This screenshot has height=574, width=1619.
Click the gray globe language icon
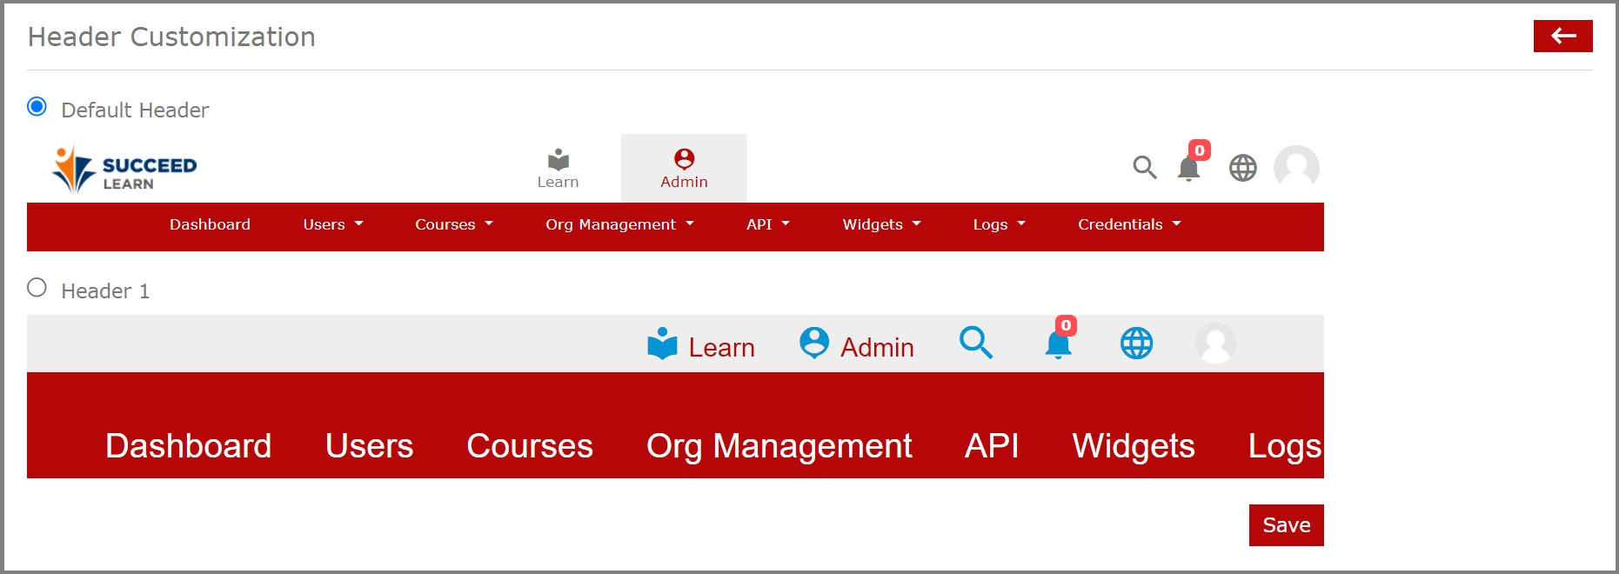(1242, 167)
